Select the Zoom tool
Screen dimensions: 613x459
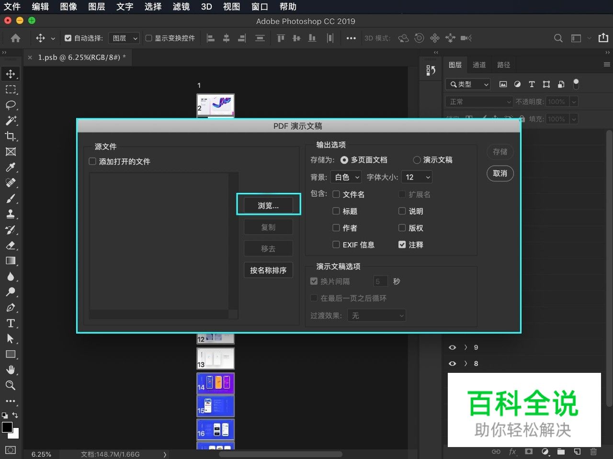pyautogui.click(x=11, y=385)
